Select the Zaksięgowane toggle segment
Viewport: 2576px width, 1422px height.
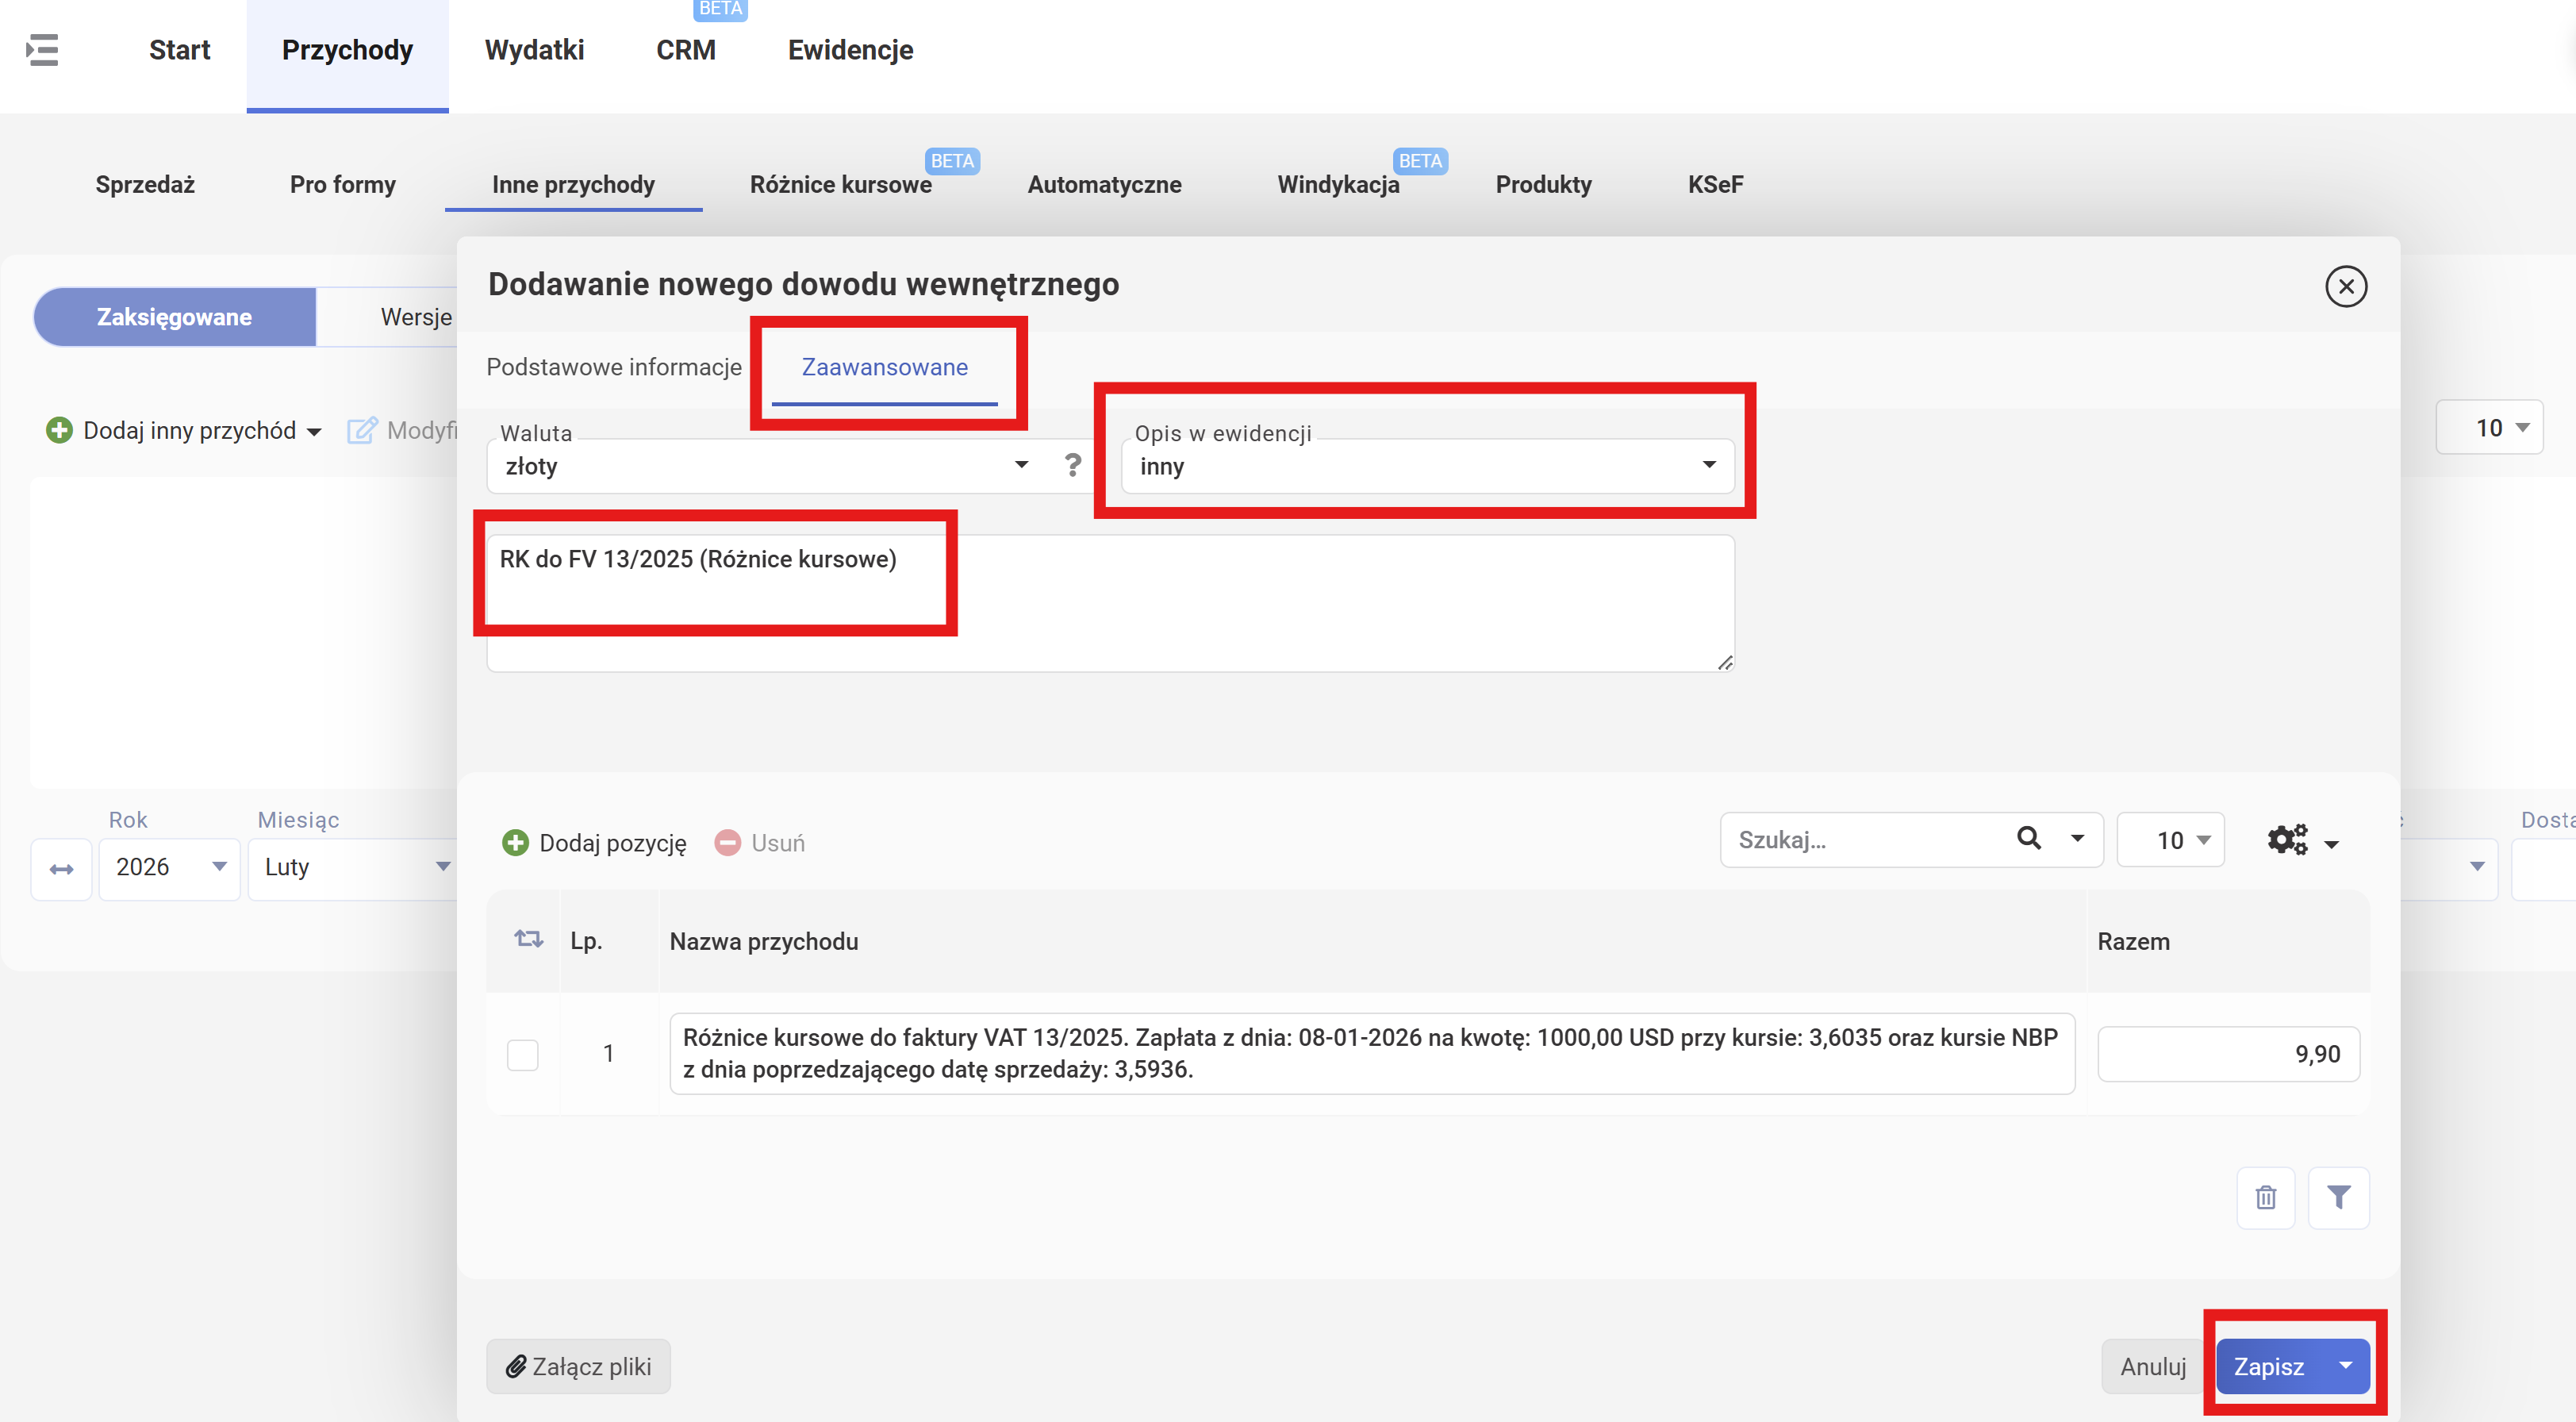174,317
